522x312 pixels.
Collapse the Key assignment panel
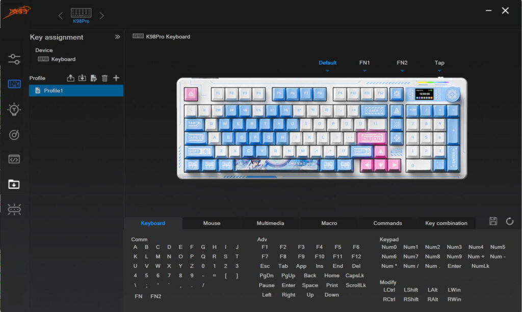pos(117,37)
